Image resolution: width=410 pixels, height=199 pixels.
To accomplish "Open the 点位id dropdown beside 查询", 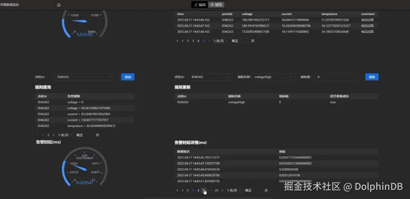I will pos(84,77).
